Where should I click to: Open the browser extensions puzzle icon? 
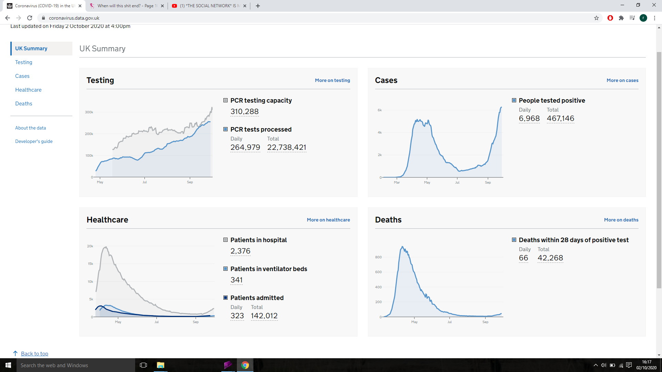point(621,18)
